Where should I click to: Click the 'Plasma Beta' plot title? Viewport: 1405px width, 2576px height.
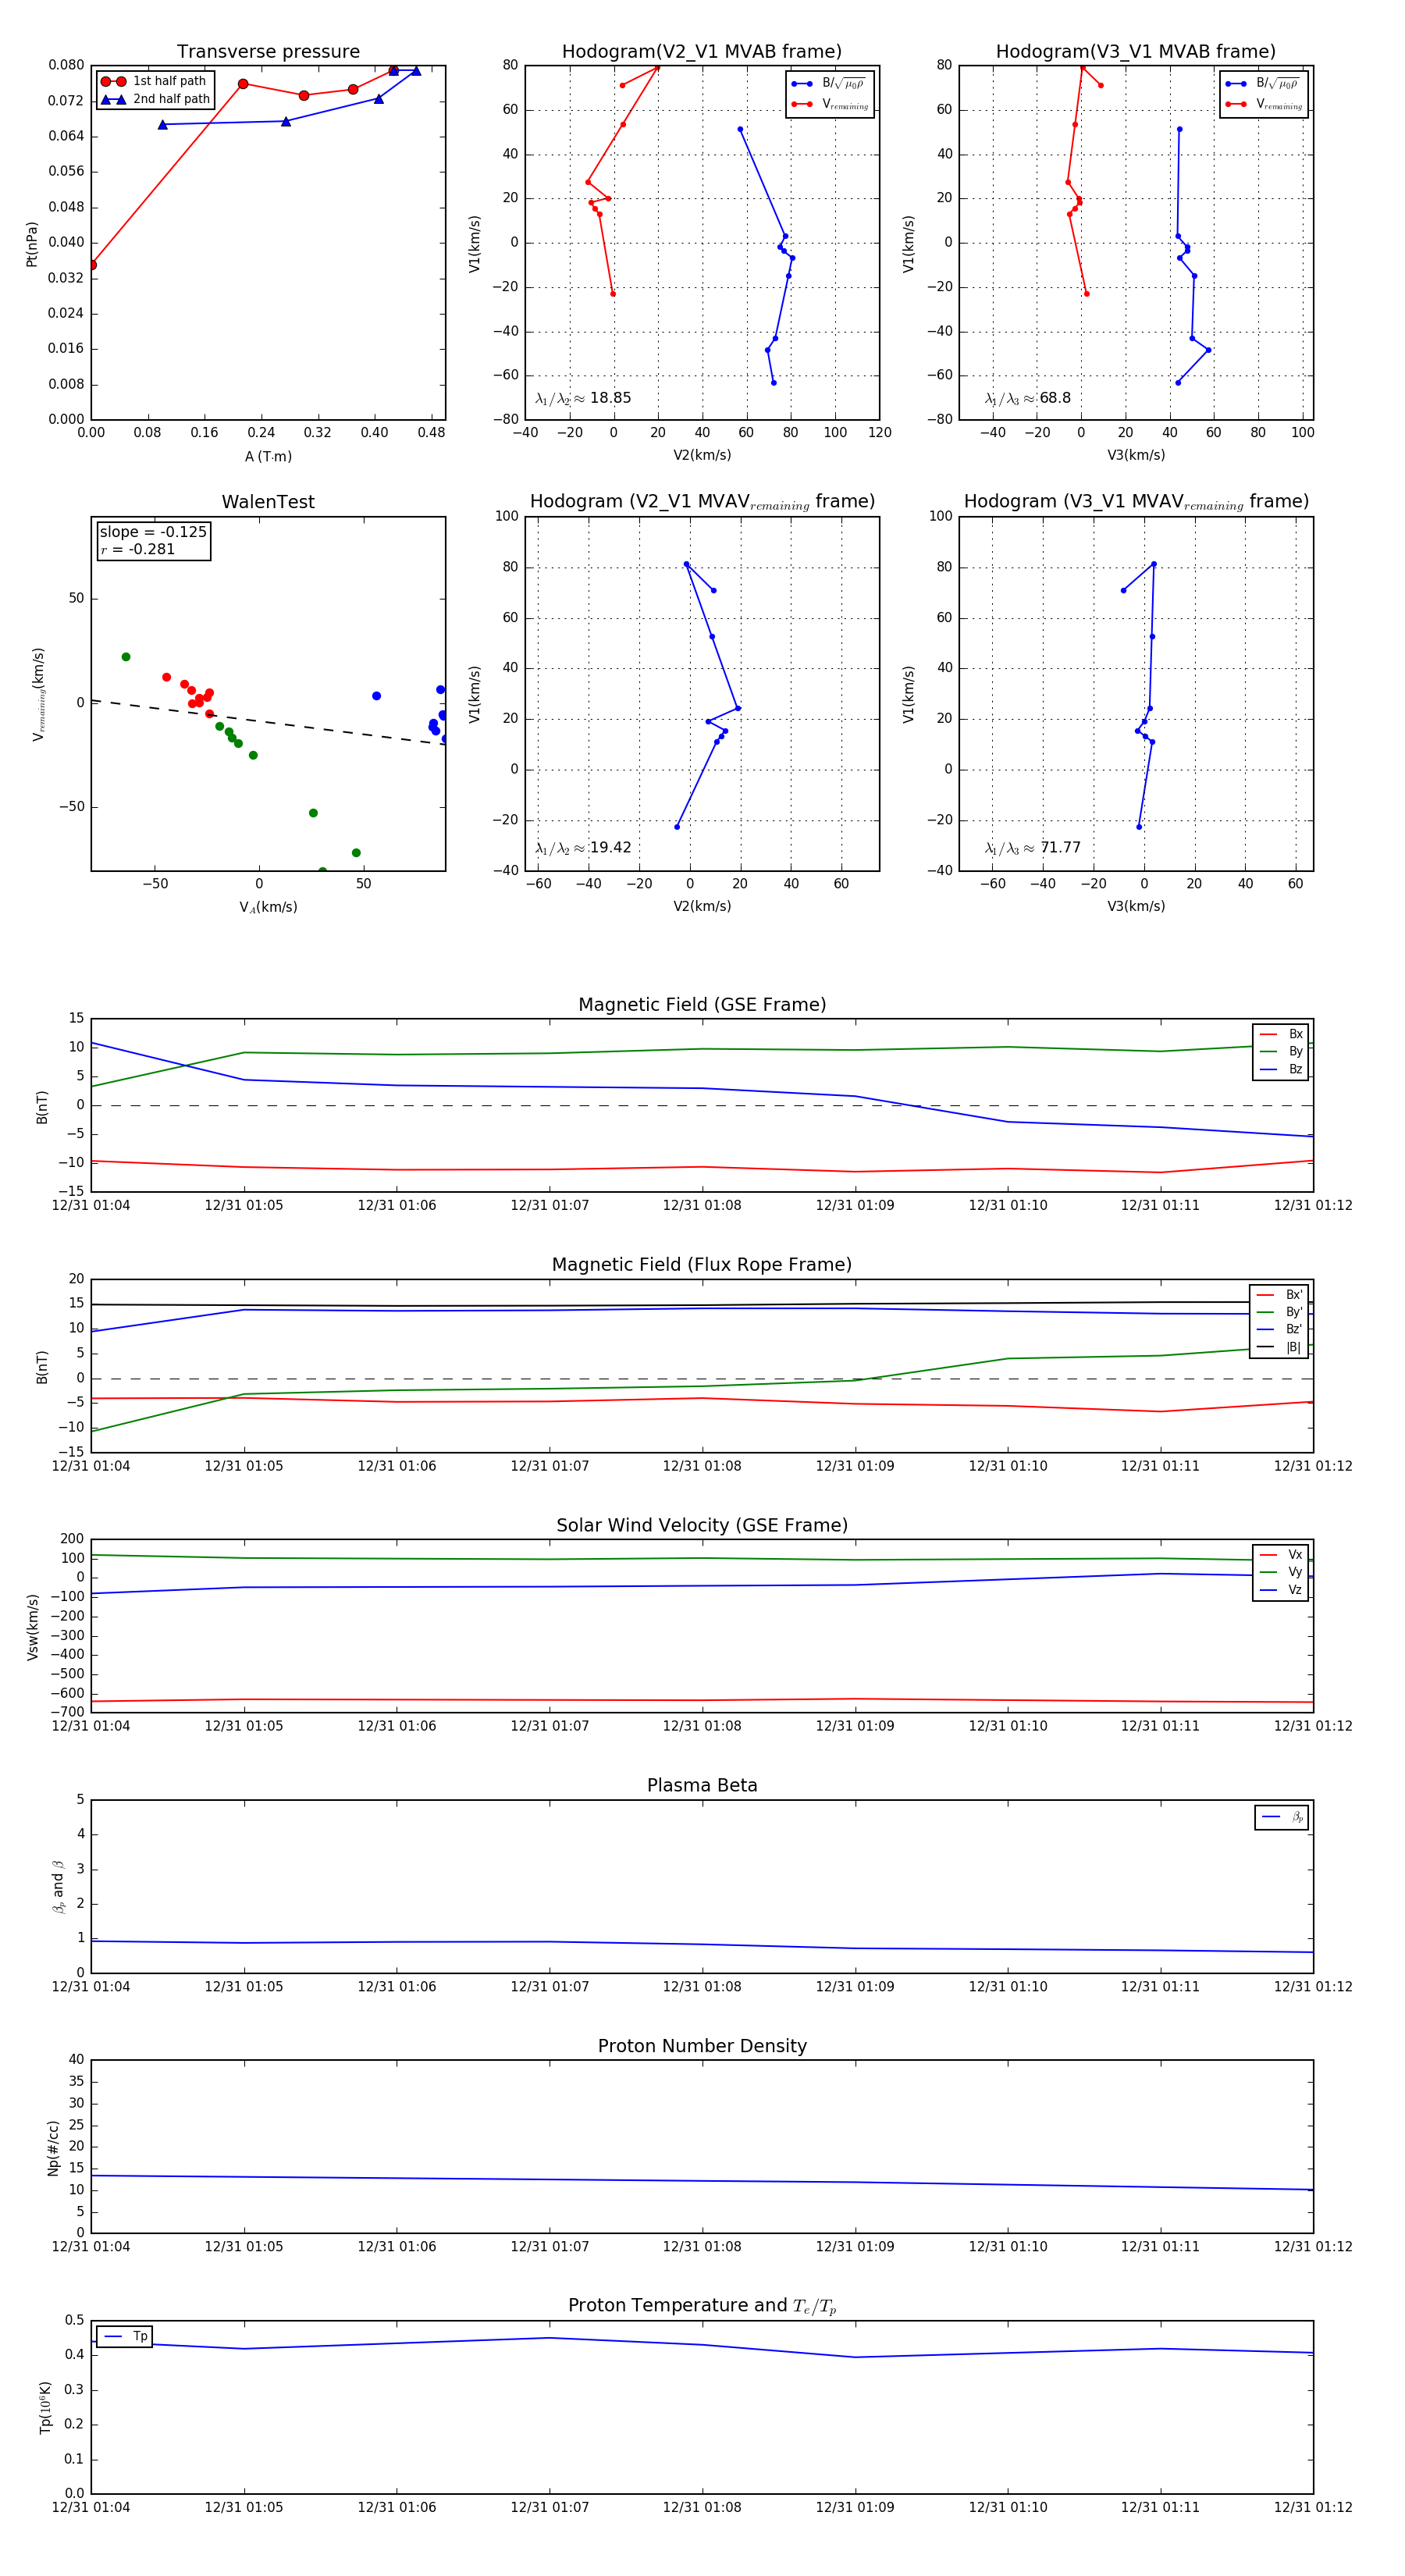tap(702, 1786)
